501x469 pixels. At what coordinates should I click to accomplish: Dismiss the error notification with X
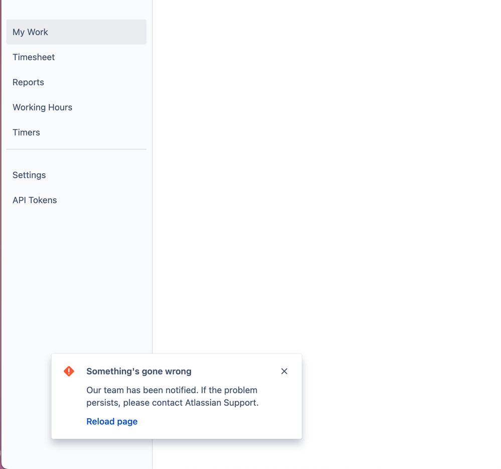pyautogui.click(x=284, y=372)
